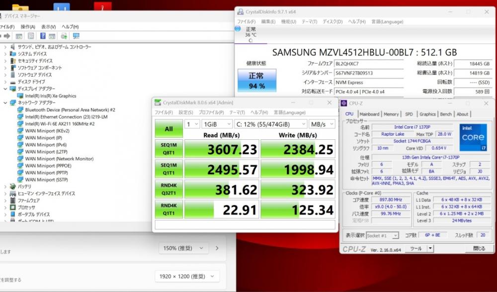
Task: Open 設定(S) menu in CrystalDiskMark
Action: 186,113
